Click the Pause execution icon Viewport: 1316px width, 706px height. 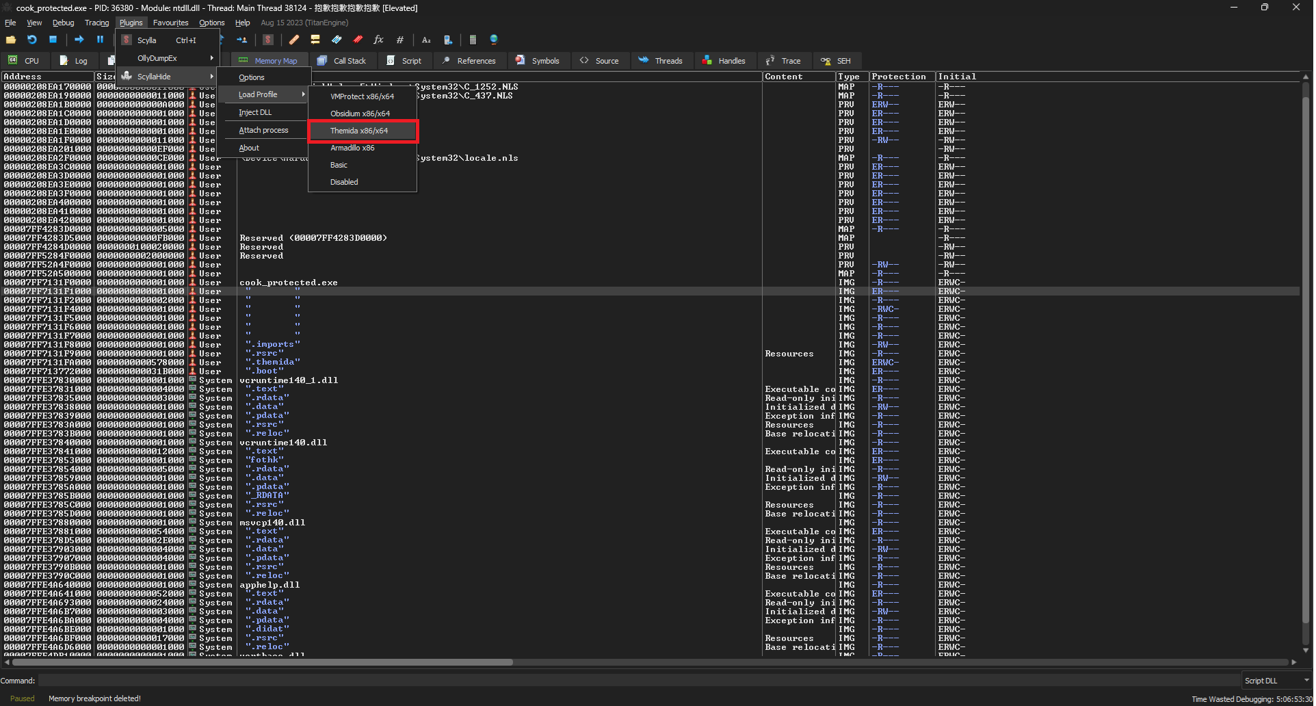100,40
